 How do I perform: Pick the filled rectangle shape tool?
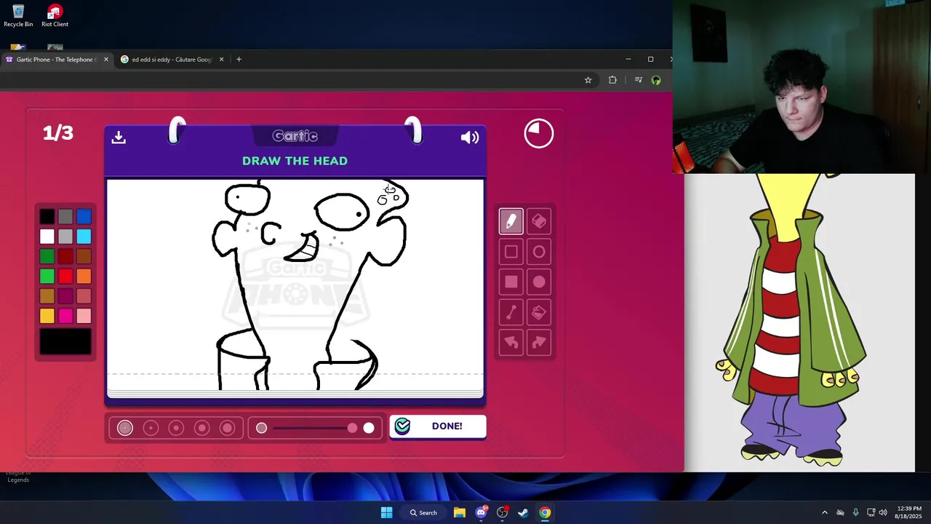[511, 282]
